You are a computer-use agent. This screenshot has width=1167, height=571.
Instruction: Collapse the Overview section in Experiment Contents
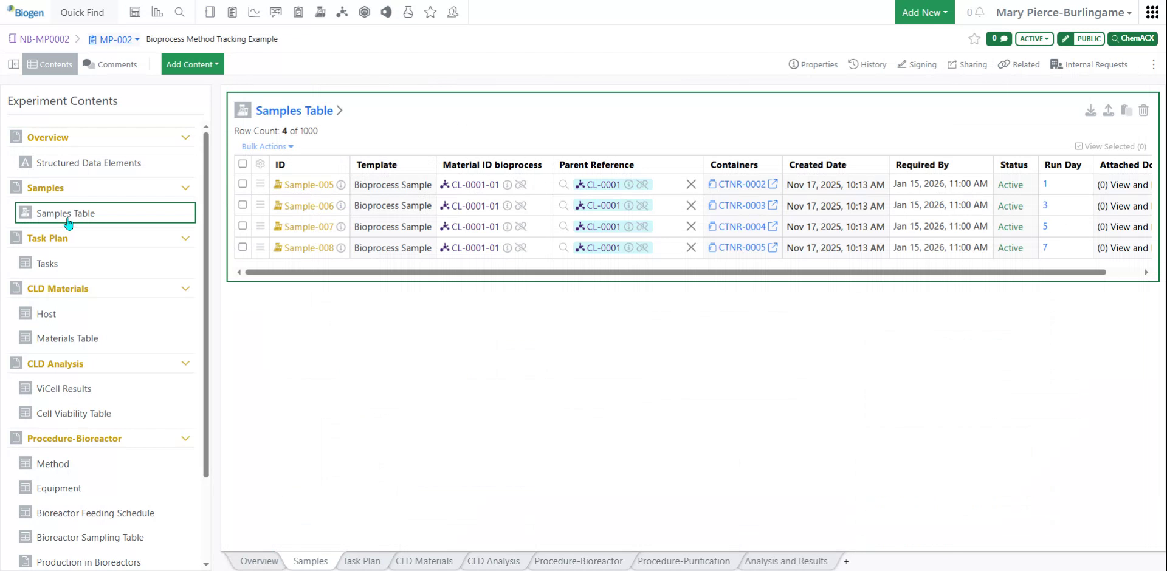coord(185,137)
